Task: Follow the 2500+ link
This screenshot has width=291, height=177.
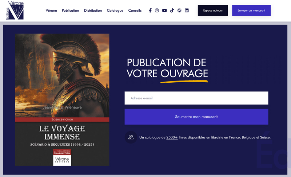Action: point(172,137)
